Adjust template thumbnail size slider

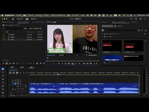(x=105, y=63)
